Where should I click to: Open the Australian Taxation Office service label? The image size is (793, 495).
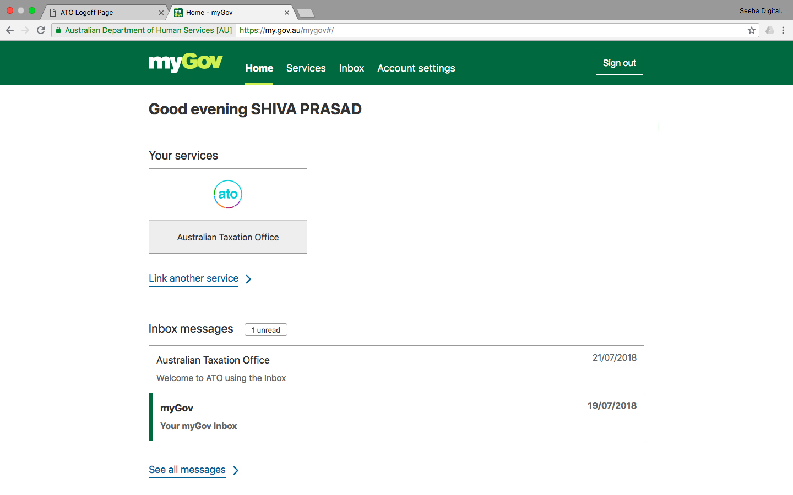[228, 237]
